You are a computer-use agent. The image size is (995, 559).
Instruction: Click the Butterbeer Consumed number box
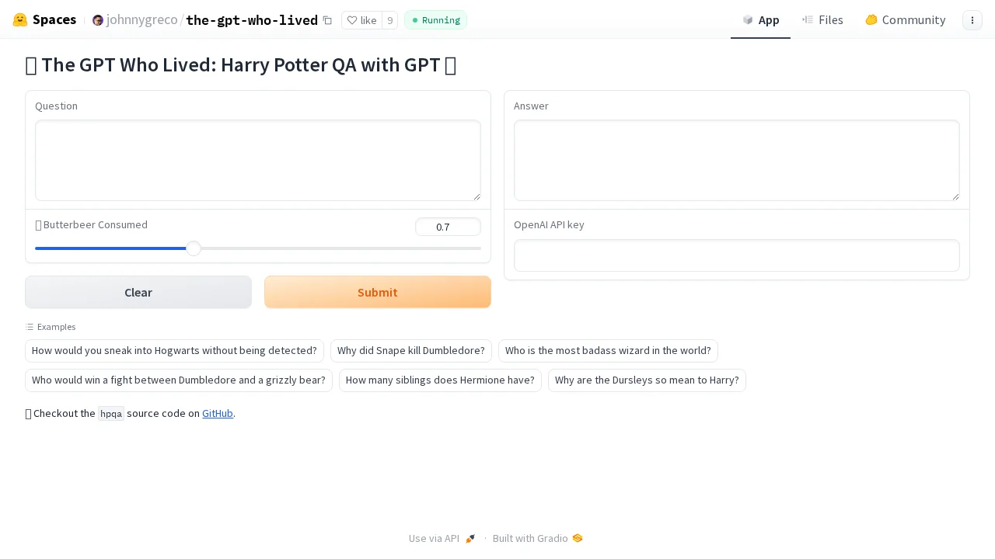pos(448,227)
